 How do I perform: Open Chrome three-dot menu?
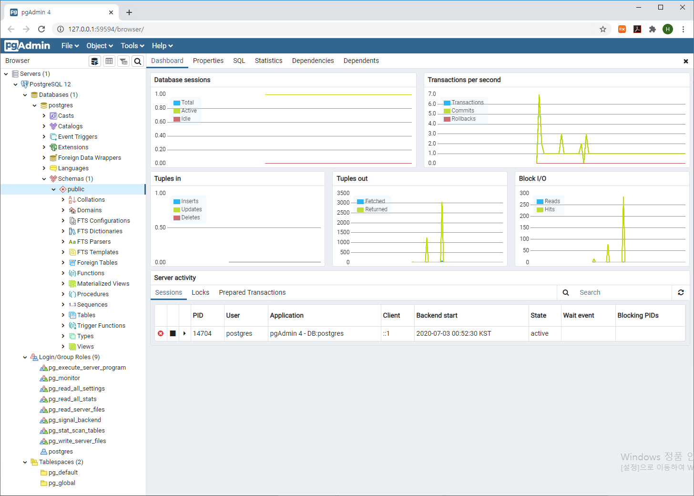[x=683, y=29]
